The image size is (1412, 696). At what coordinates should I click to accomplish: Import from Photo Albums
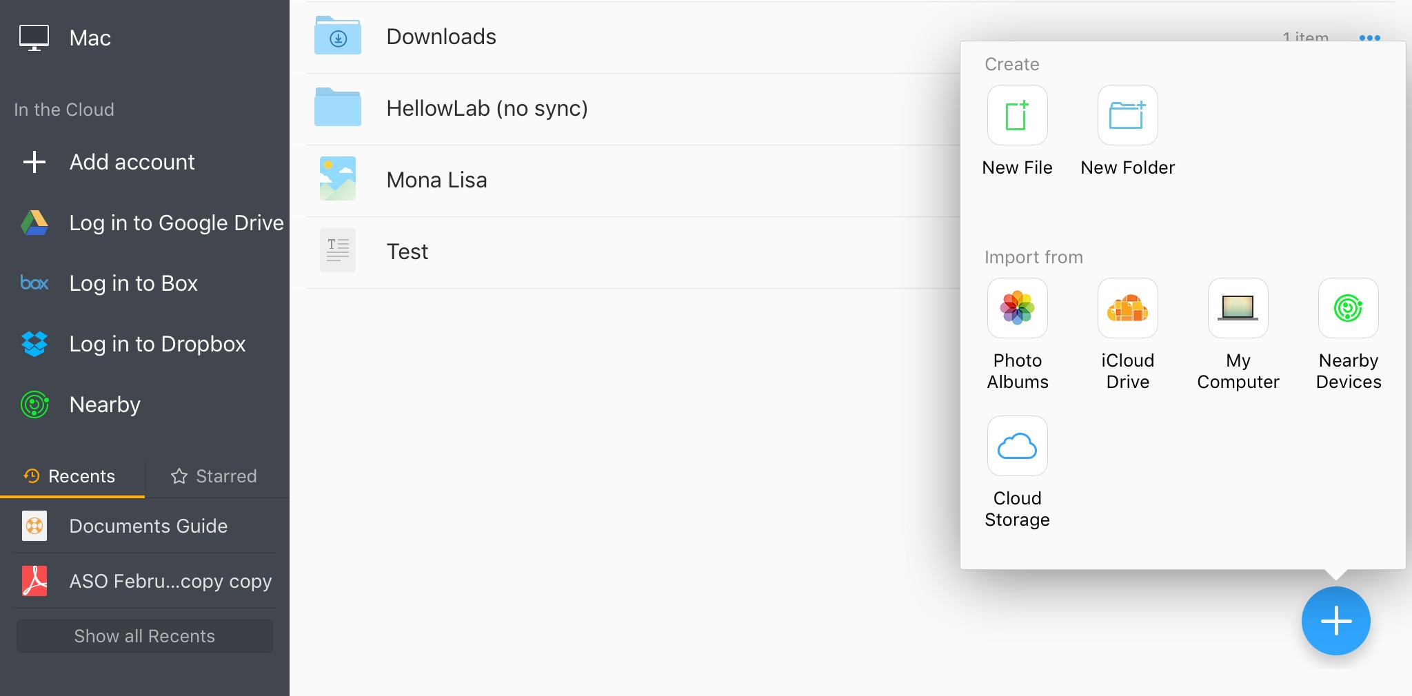tap(1017, 309)
